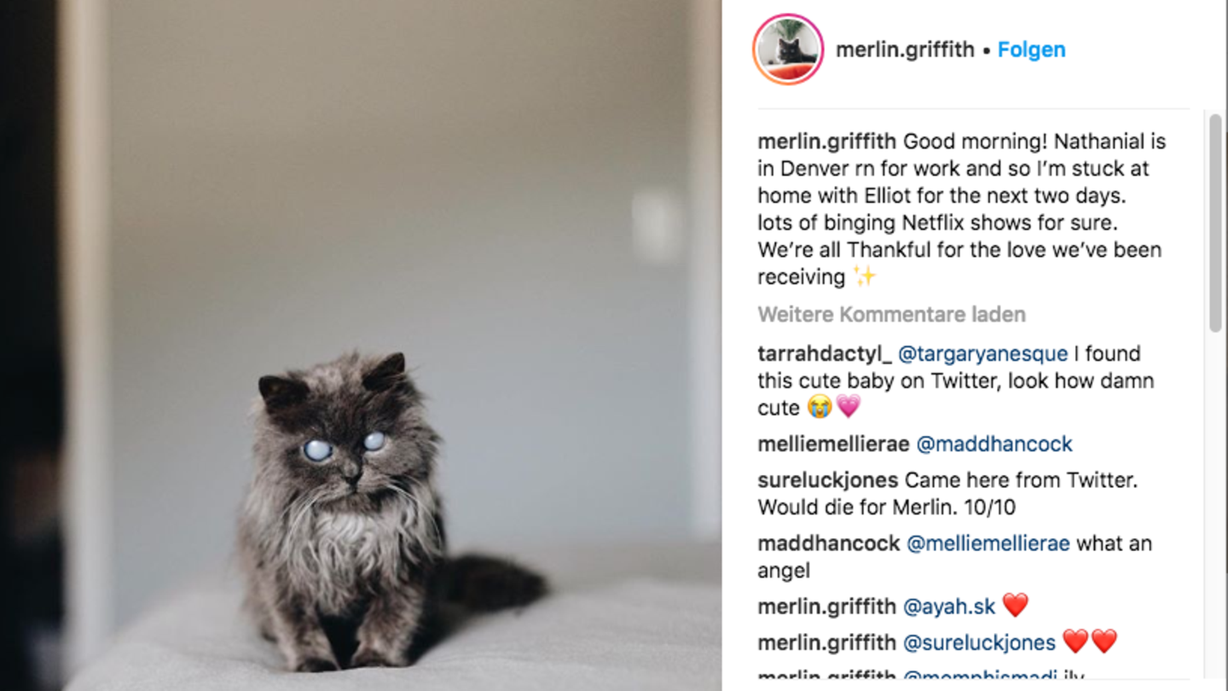Open @sureluckjones mention link

[979, 642]
